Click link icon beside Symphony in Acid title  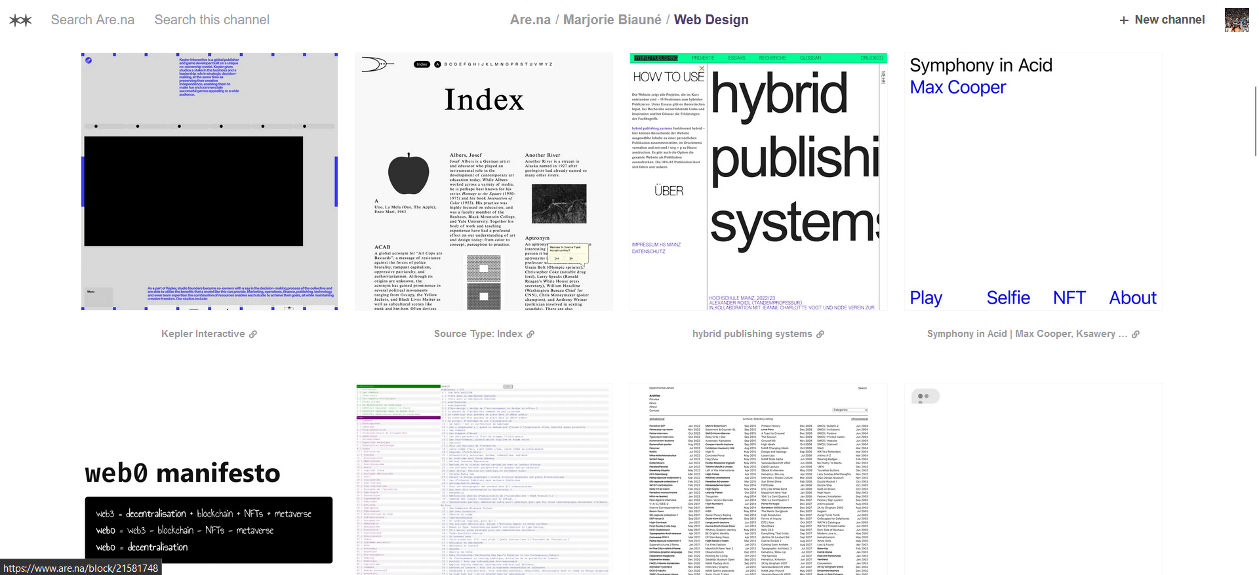pos(1136,334)
